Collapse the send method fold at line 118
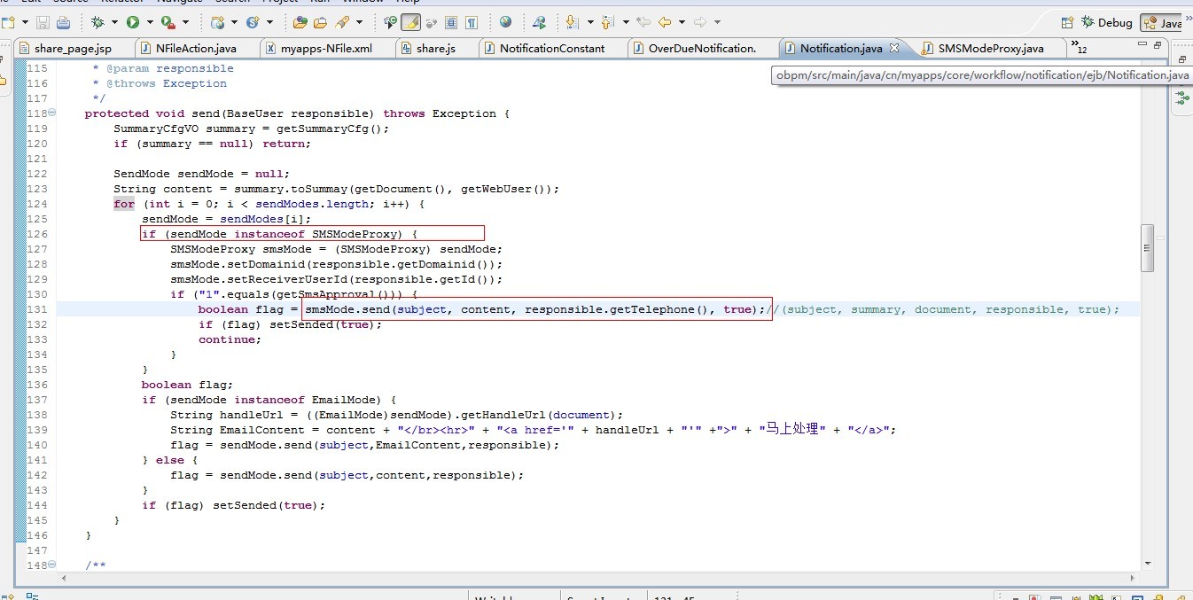The height and width of the screenshot is (600, 1193). [x=52, y=113]
